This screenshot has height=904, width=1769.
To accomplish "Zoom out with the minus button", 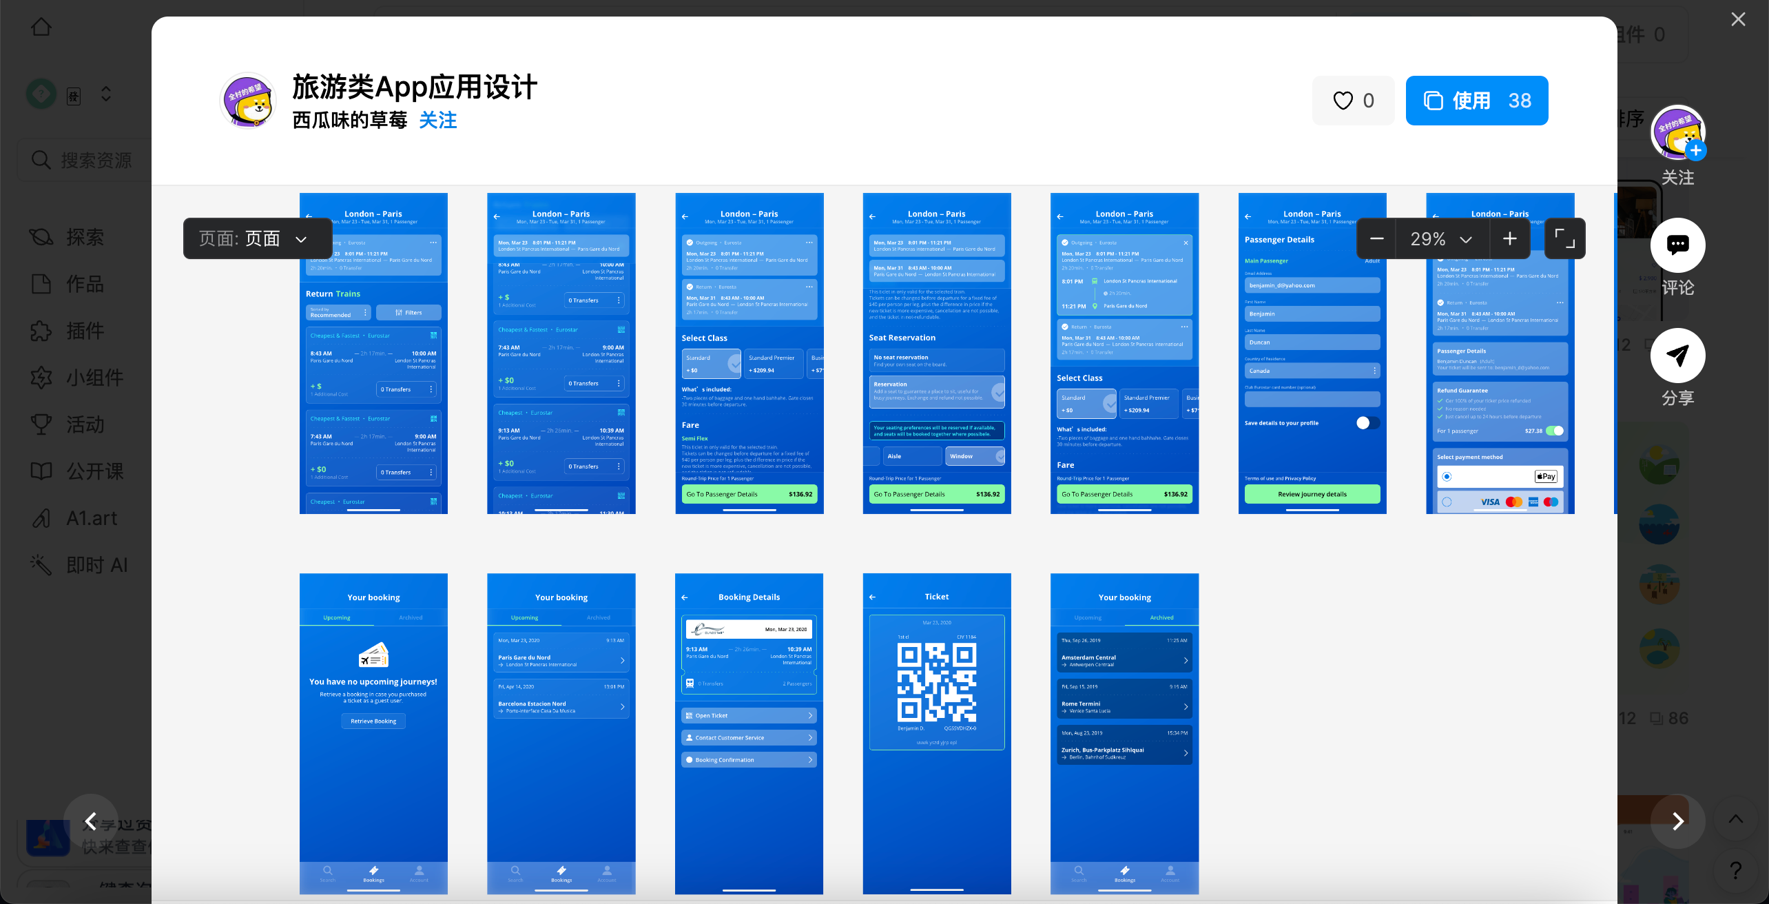I will pos(1376,238).
